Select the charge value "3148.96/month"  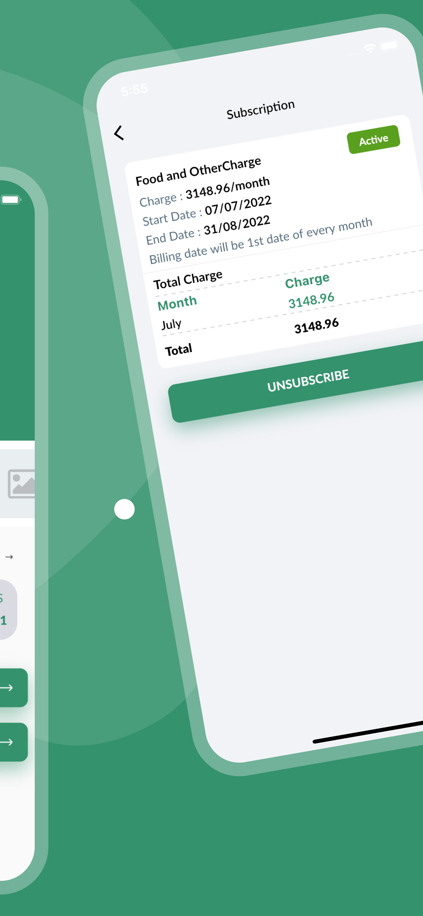[228, 188]
